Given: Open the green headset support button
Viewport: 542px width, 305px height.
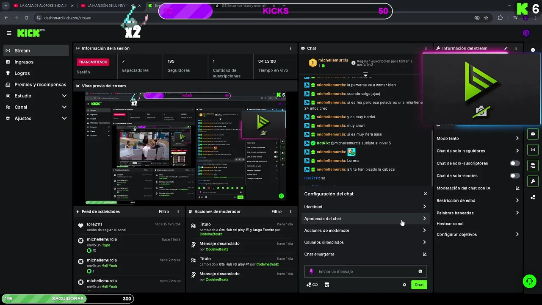Looking at the screenshot, I should (x=529, y=281).
